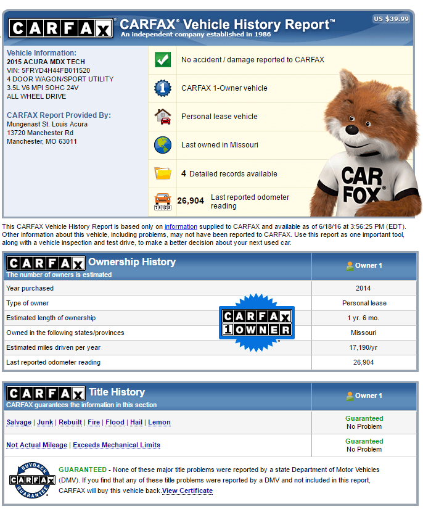This screenshot has height=509, width=423.
Task: Click the house and car personal lease icon
Action: [163, 117]
